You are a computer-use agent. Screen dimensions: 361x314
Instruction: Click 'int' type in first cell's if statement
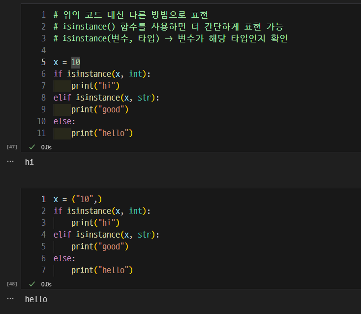pyautogui.click(x=136, y=74)
